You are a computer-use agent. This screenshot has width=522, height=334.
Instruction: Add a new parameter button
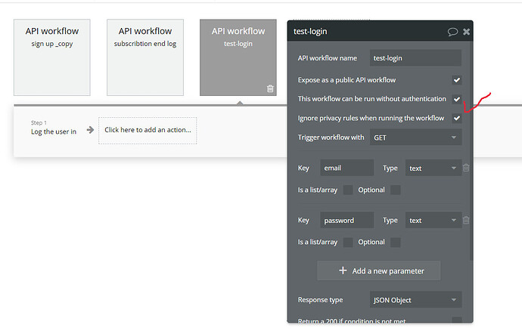pos(379,271)
